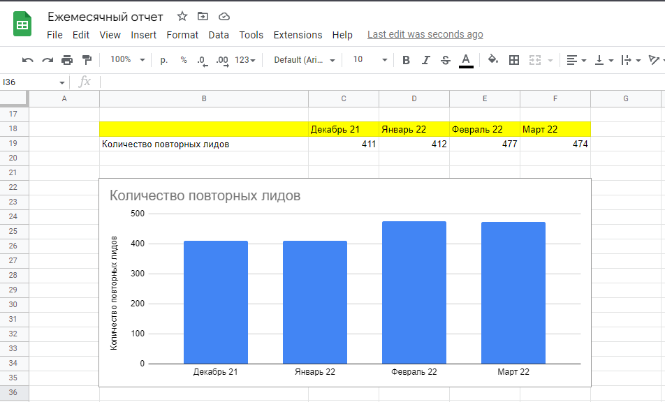This screenshot has width=665, height=402.
Task: Undo the last action
Action: (27, 60)
